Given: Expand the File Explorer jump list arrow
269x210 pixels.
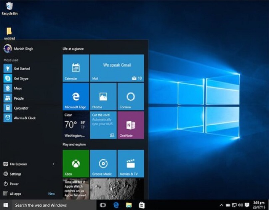Looking at the screenshot, I should pos(53,164).
